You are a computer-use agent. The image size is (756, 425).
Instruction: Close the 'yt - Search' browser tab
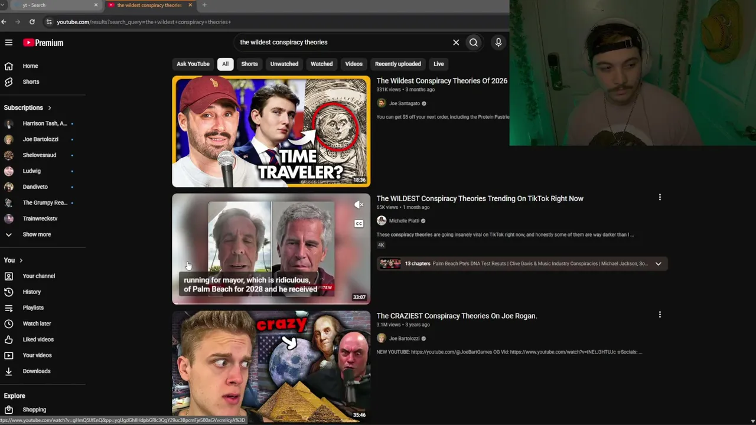pos(96,5)
